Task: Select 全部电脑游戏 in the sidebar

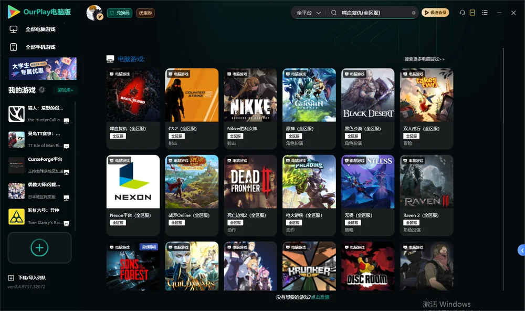Action: (40, 29)
